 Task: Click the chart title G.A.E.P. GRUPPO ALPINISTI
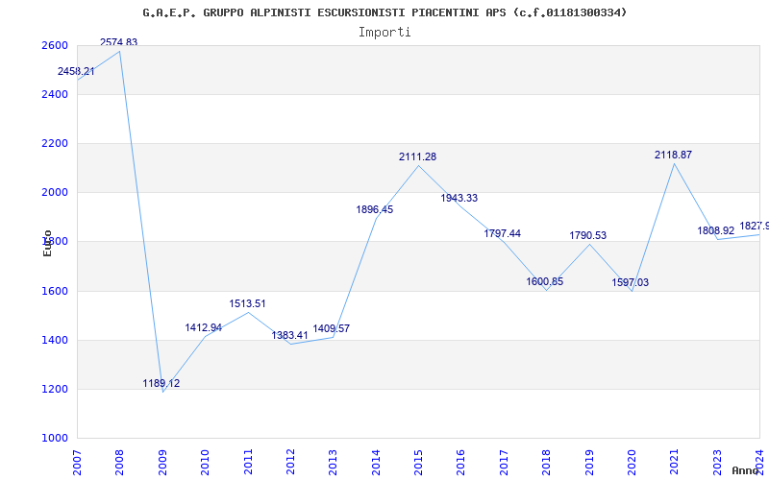pos(384,12)
